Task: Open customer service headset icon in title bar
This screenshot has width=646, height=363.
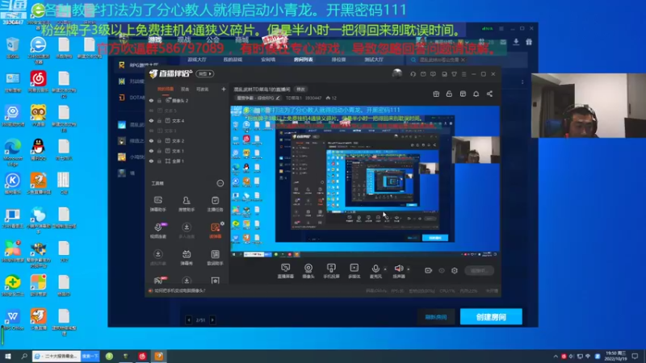Action: 413,74
